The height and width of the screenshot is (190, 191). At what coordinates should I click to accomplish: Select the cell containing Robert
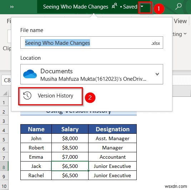36,148
